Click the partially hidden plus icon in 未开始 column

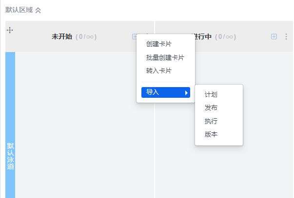(x=134, y=36)
